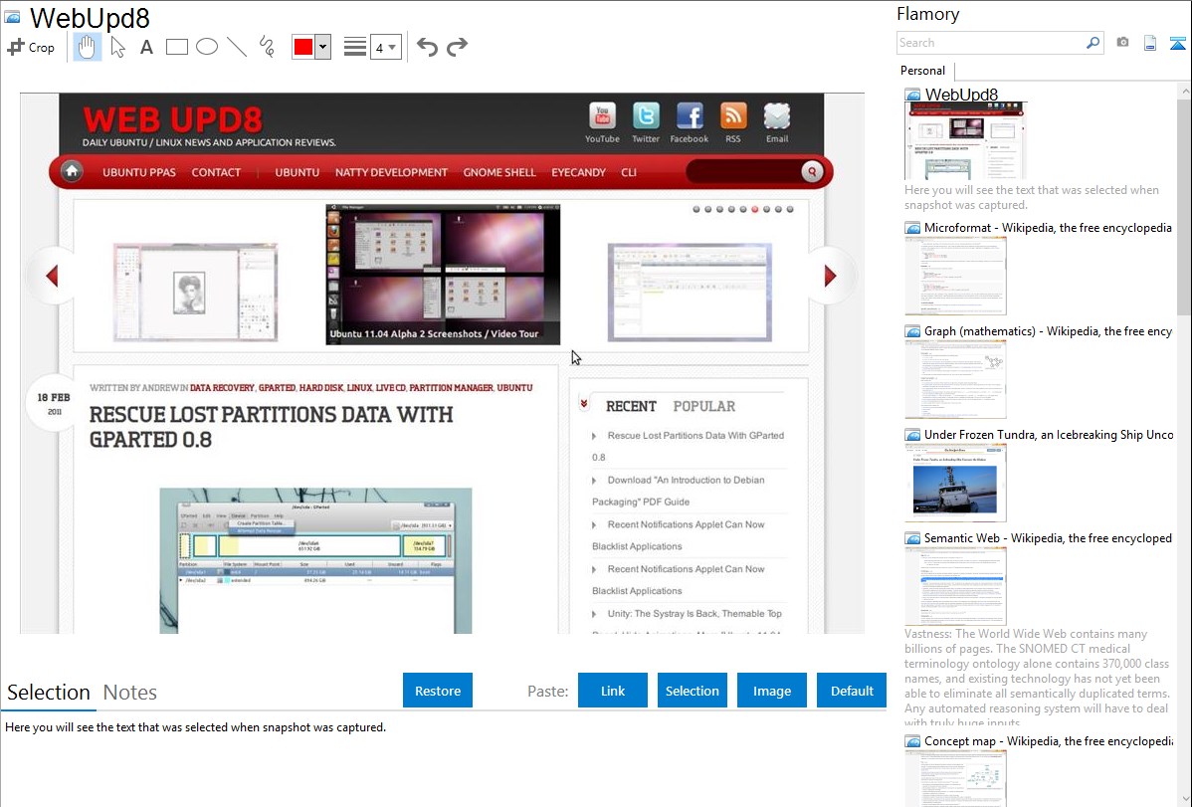Screen dimensions: 1192x807
Task: Open the color picker dropdown arrow
Action: click(323, 47)
